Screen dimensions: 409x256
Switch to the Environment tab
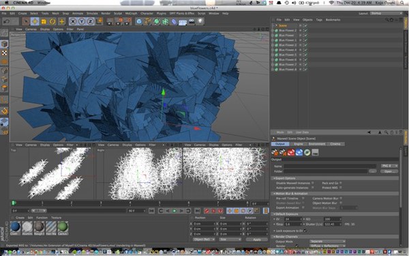[317, 144]
